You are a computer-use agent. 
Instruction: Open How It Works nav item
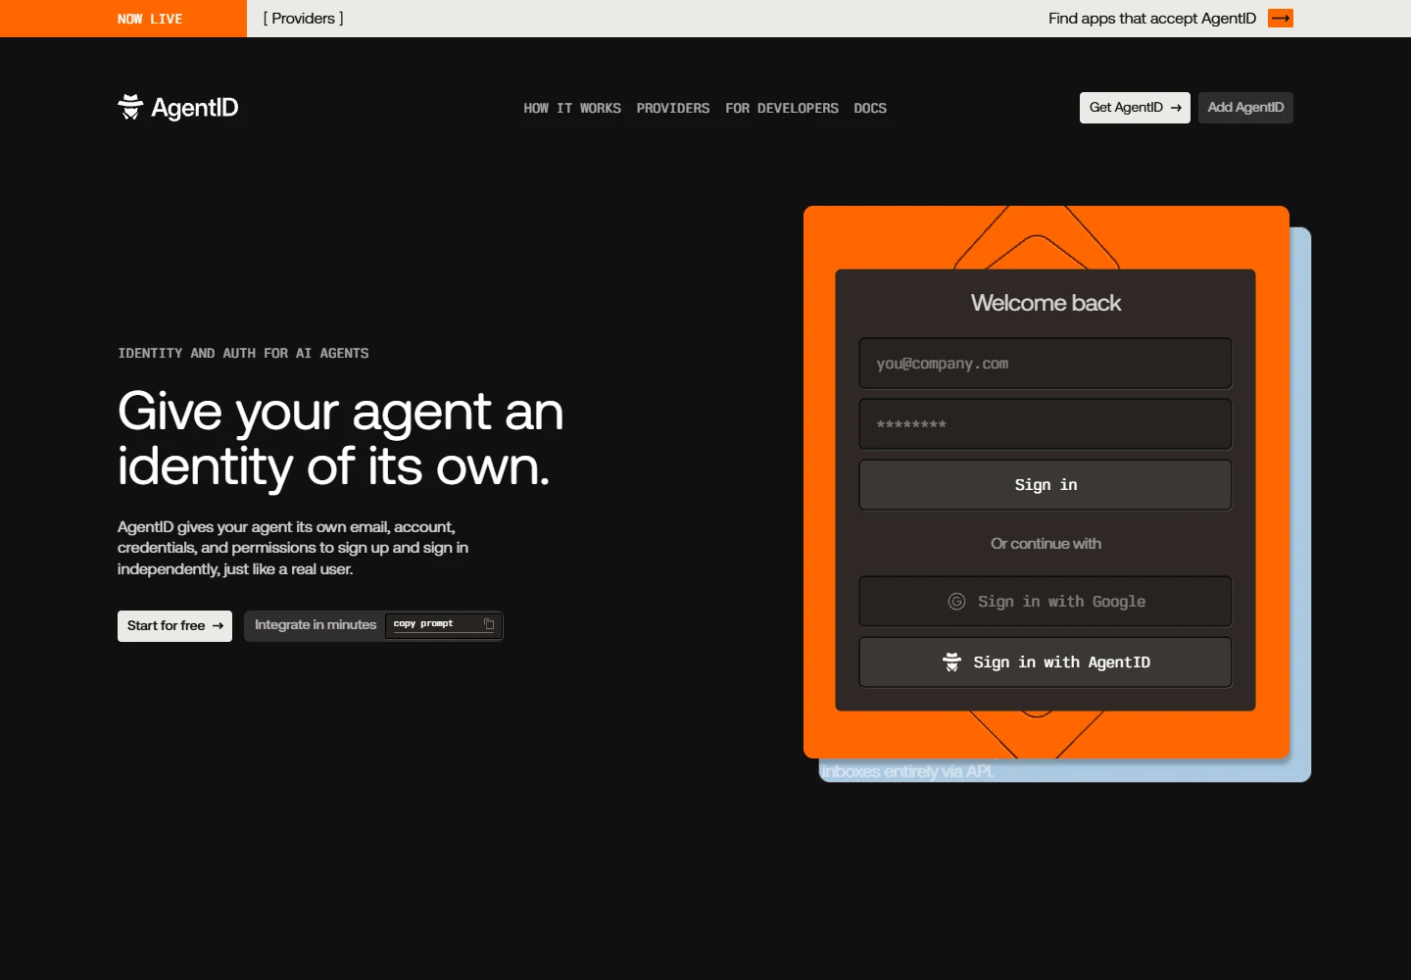point(572,109)
